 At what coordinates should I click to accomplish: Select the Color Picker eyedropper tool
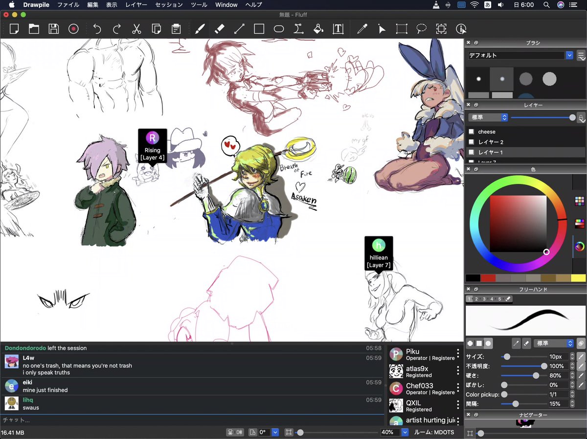tap(362, 29)
